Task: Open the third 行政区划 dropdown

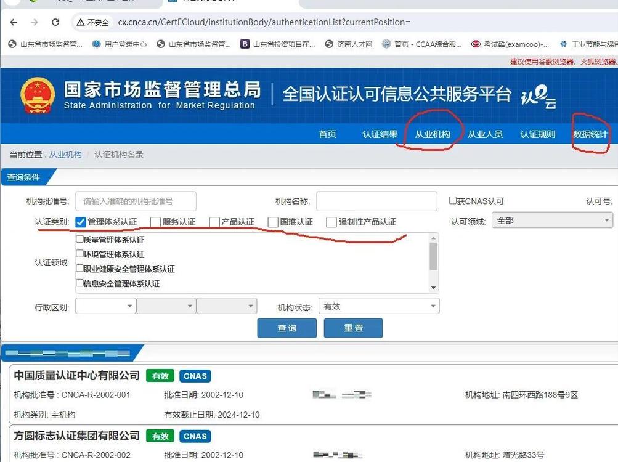Action: point(227,306)
